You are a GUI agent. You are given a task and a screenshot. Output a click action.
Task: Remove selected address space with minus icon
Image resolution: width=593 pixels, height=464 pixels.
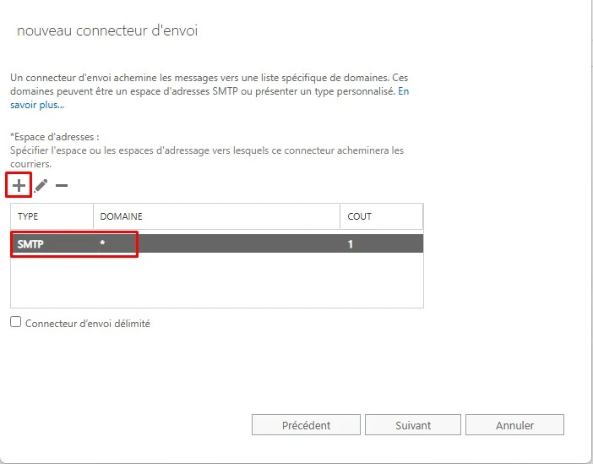tap(62, 185)
